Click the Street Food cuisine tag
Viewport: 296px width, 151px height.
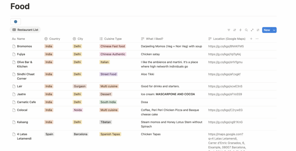click(x=108, y=74)
